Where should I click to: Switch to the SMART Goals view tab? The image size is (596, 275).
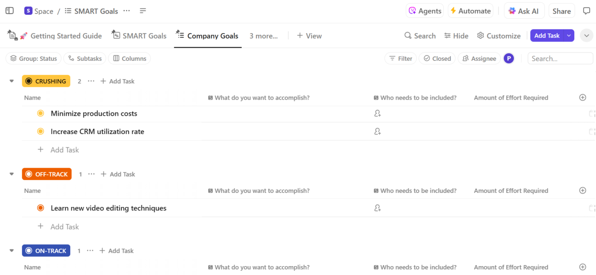click(x=139, y=36)
